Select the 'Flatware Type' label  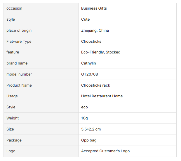(x=19, y=42)
